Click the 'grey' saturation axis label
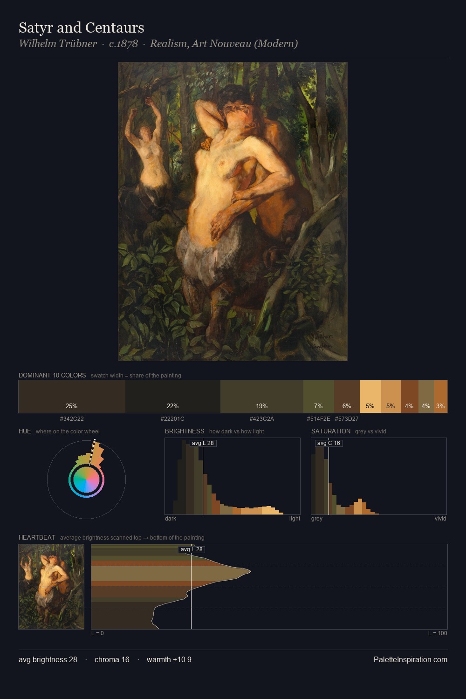This screenshot has height=699, width=466. tap(317, 519)
